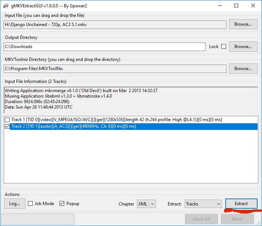Enable Job Mode checkbox
This screenshot has width=262, height=226.
(x=30, y=204)
